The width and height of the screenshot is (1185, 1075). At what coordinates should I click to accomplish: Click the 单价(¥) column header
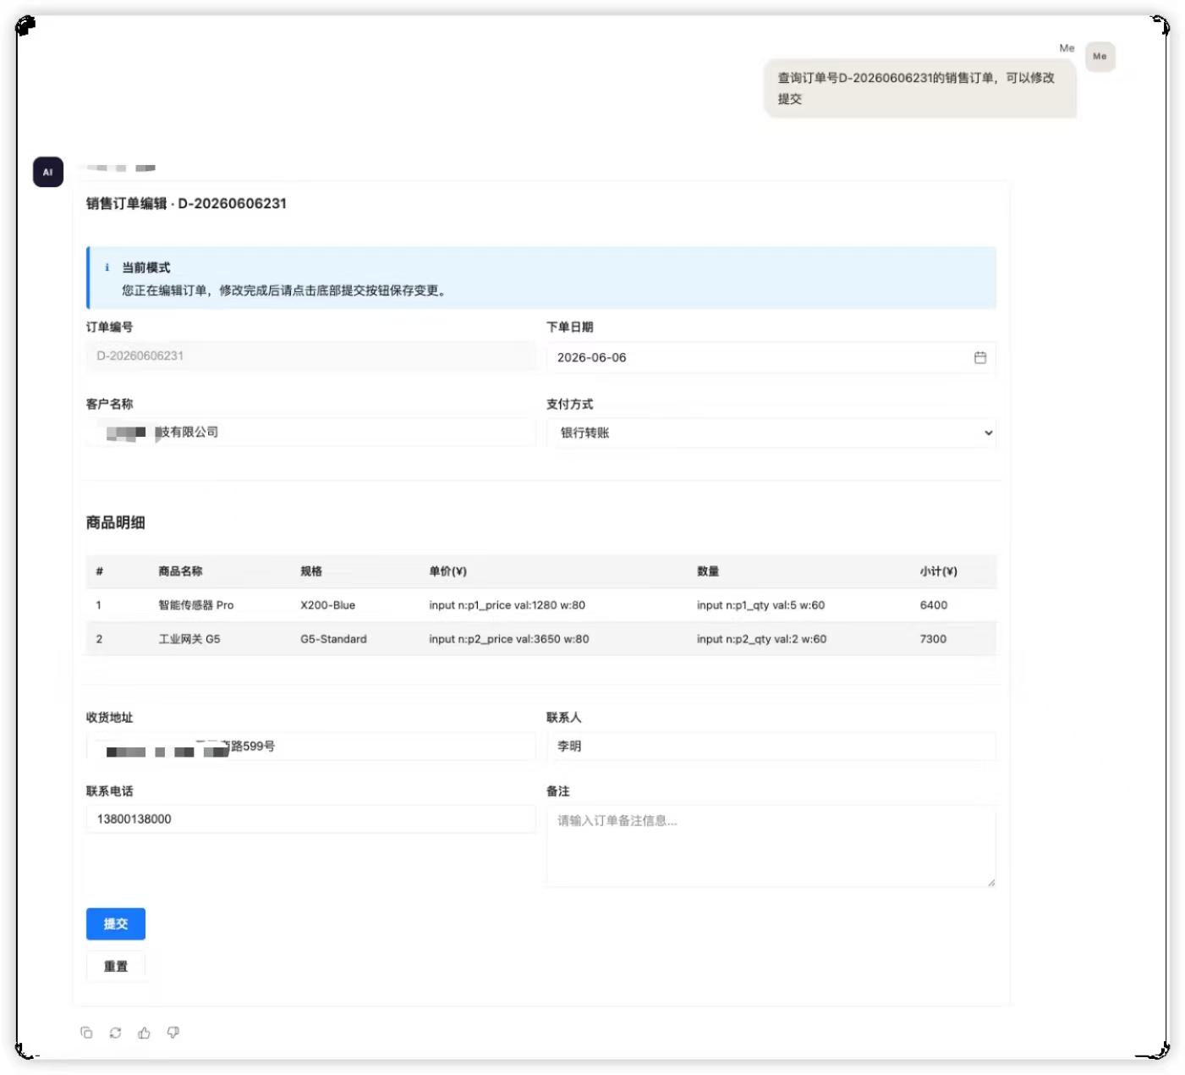tap(447, 571)
